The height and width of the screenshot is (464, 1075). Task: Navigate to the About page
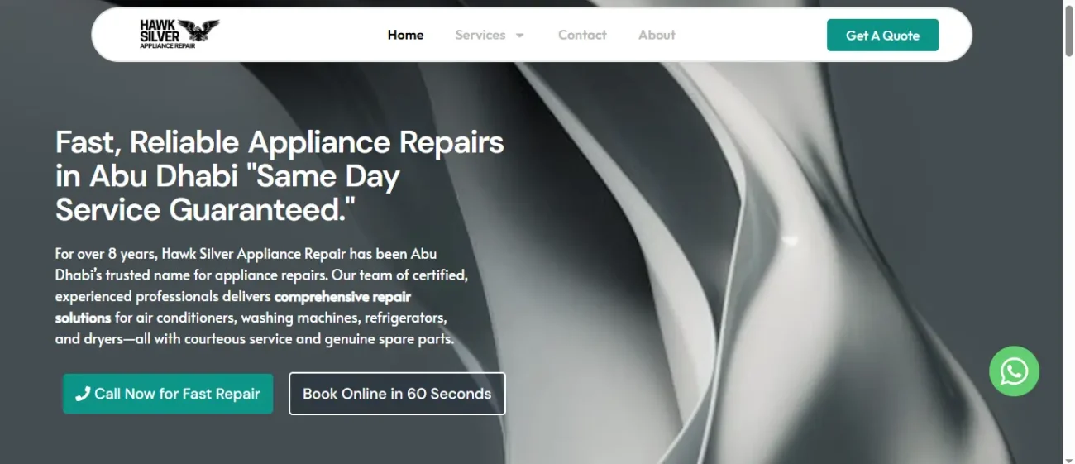tap(657, 35)
